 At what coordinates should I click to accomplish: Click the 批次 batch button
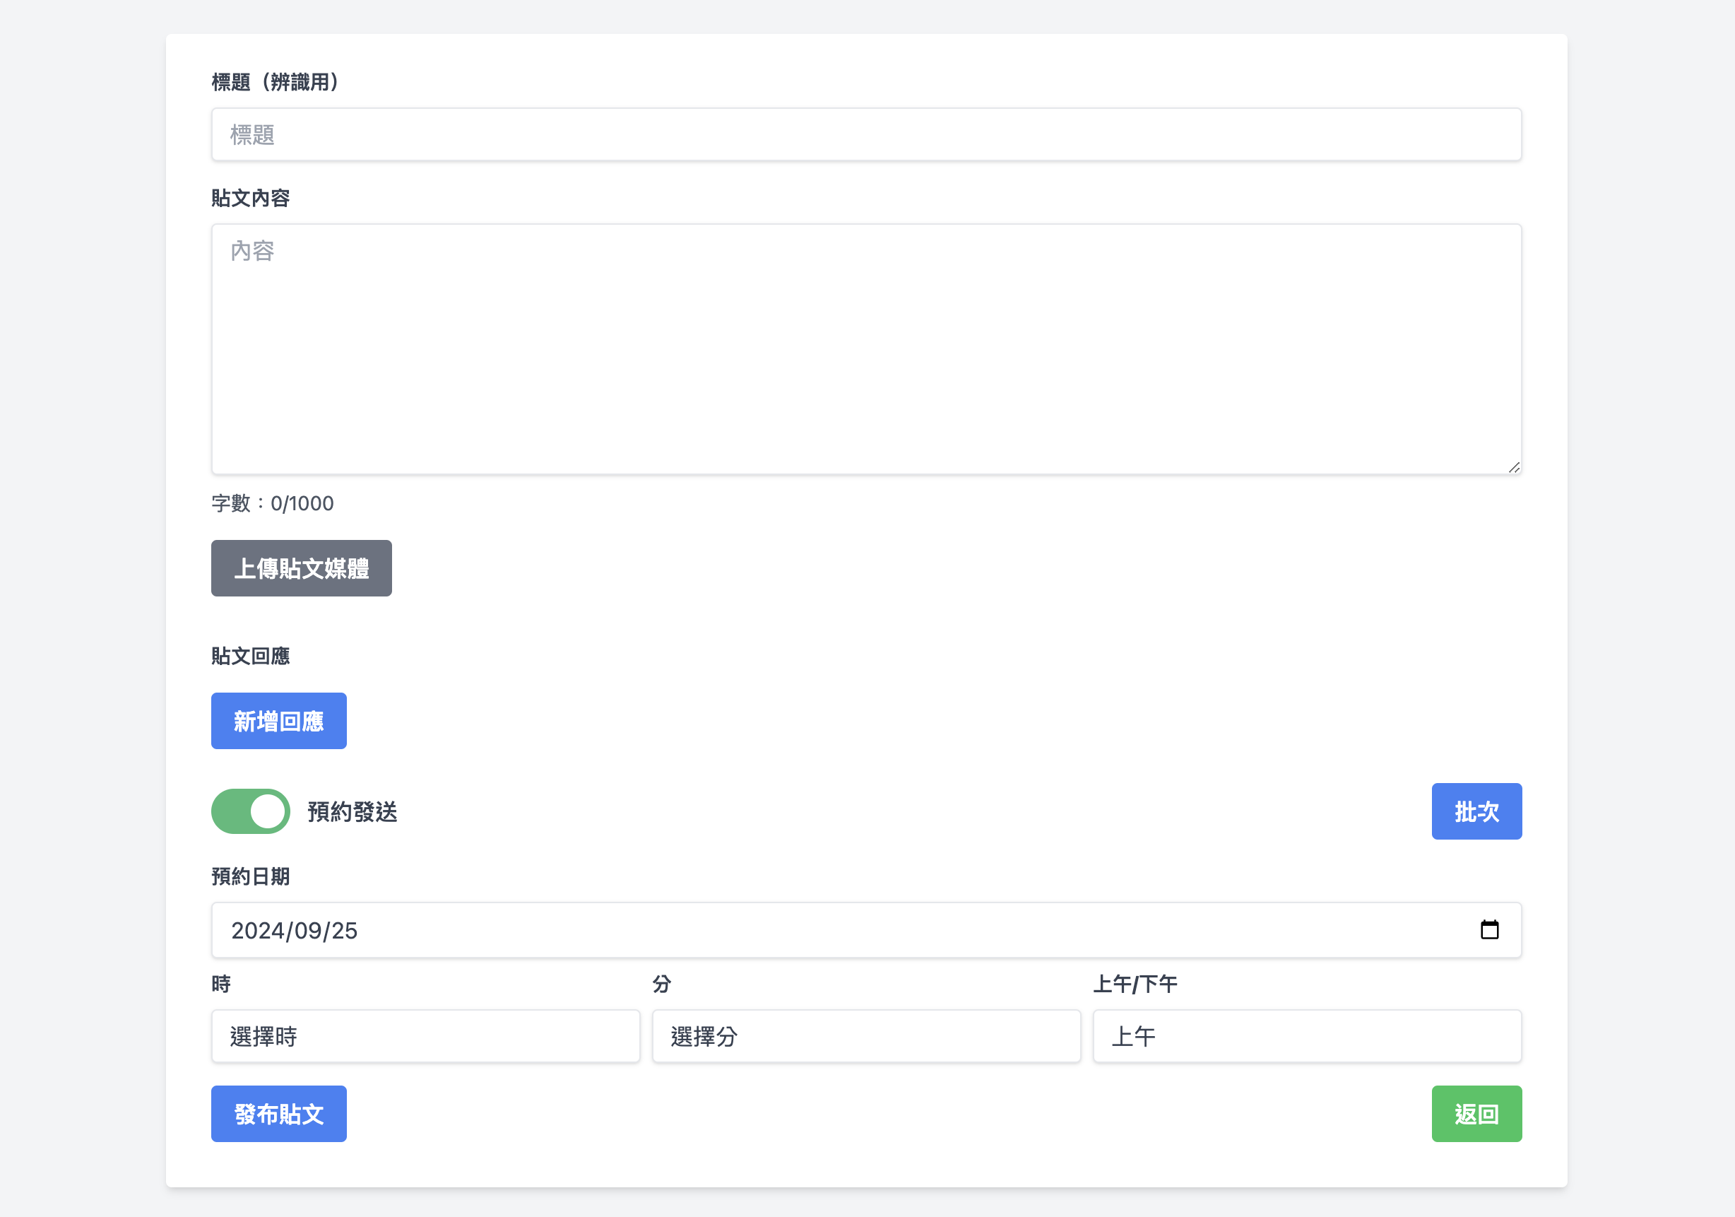click(x=1476, y=812)
